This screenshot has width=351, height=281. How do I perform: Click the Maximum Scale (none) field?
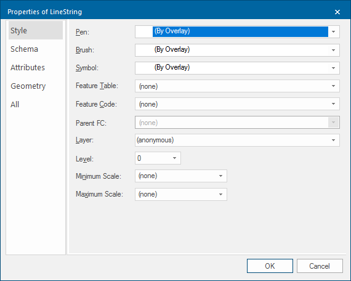point(181,194)
